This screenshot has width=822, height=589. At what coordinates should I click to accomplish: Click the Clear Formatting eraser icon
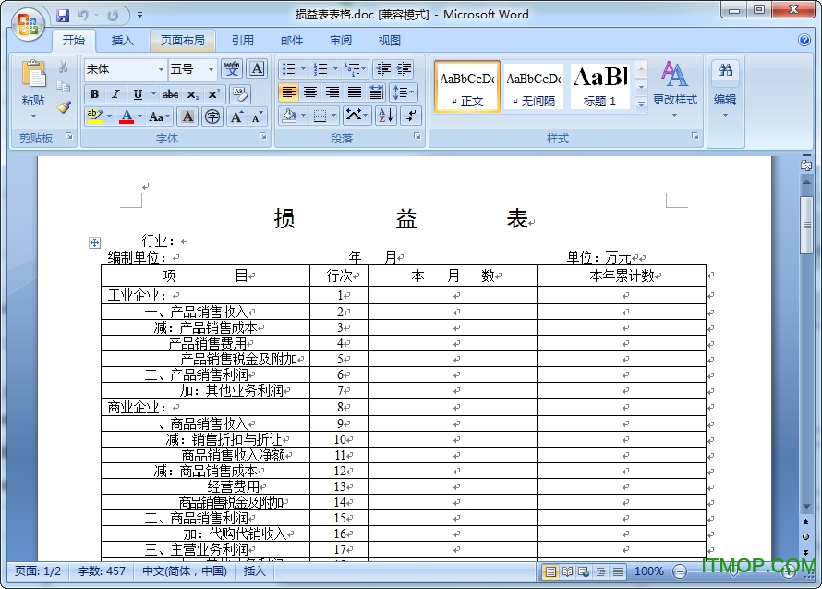(239, 93)
